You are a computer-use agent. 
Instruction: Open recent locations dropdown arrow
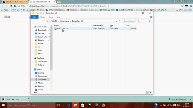(41, 21)
